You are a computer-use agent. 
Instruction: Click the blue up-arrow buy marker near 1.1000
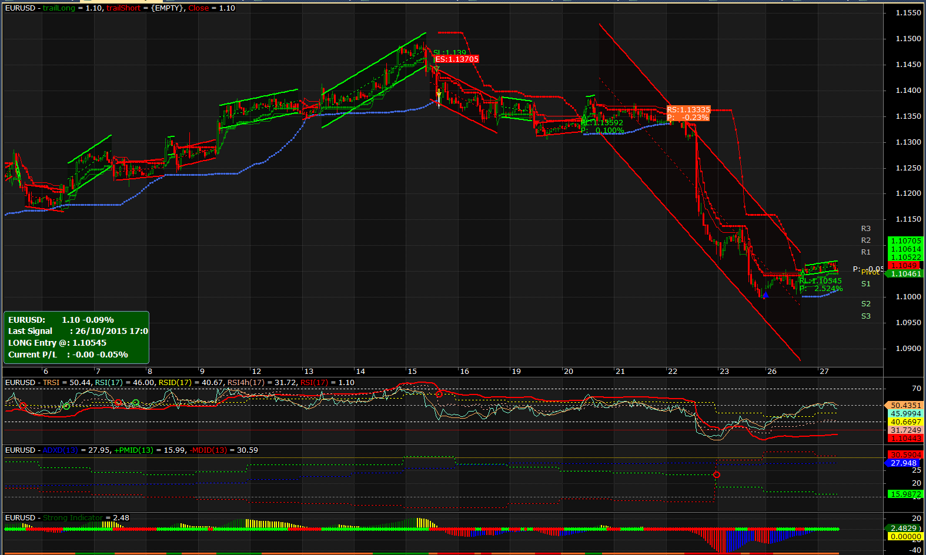[x=765, y=295]
